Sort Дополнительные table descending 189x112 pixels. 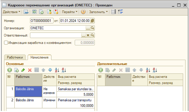click(x=155, y=70)
